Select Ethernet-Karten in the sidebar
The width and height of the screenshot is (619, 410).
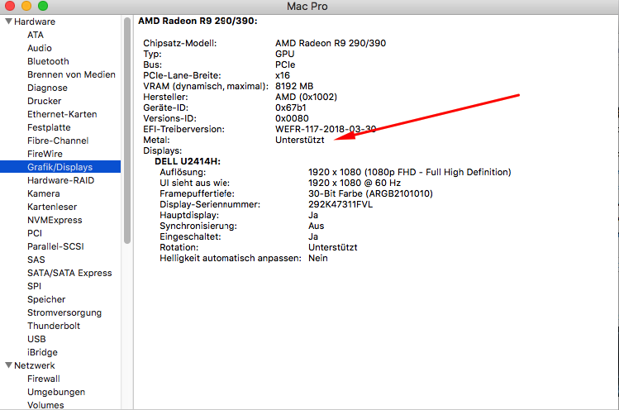pos(62,114)
